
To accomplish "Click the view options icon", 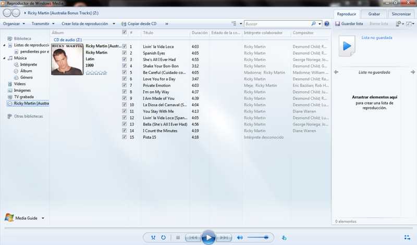I will [234, 23].
